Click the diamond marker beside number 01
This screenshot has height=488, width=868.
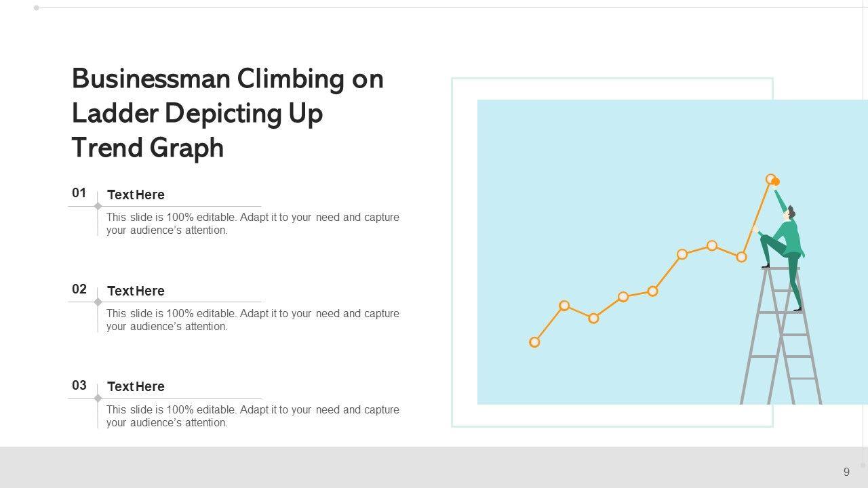(98, 206)
